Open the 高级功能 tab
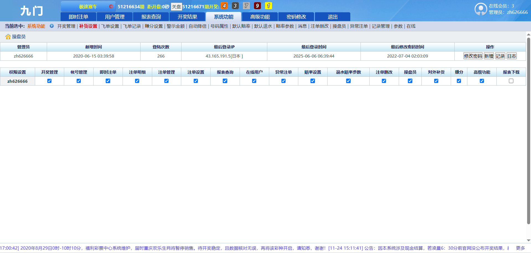The height and width of the screenshot is (253, 531). [x=260, y=17]
